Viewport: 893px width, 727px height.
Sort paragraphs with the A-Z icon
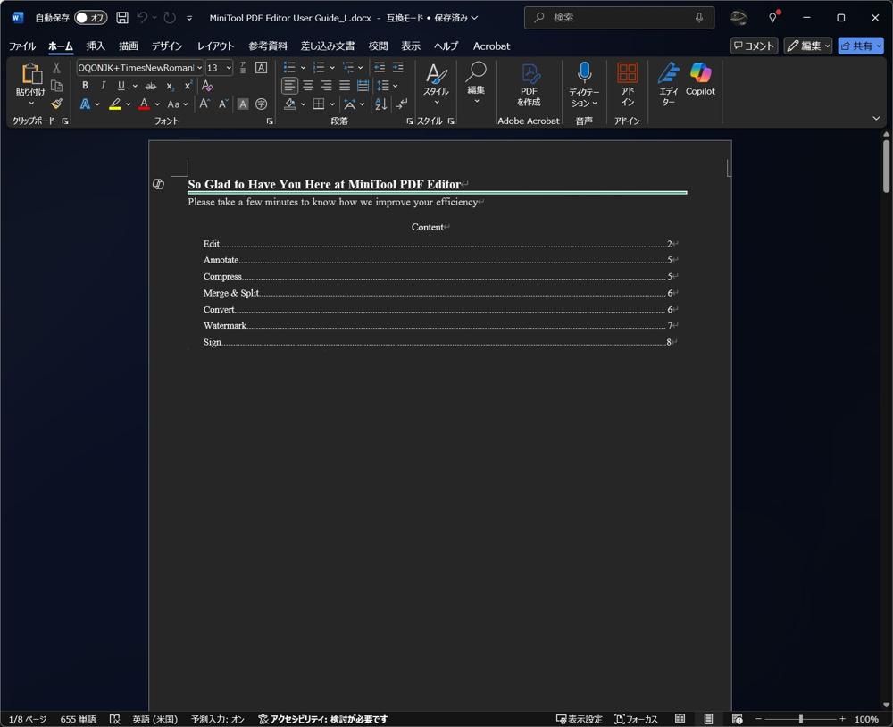381,104
